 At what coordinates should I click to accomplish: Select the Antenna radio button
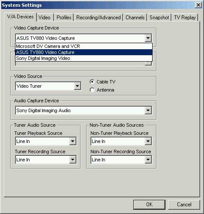(x=92, y=90)
